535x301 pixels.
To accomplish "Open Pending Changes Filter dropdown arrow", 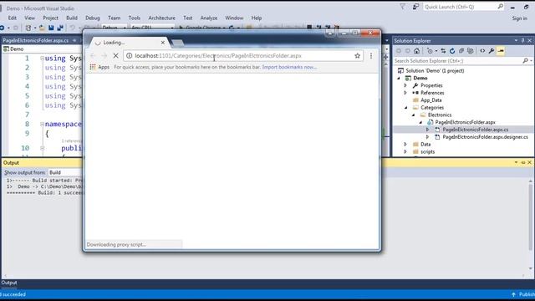I will [436, 51].
